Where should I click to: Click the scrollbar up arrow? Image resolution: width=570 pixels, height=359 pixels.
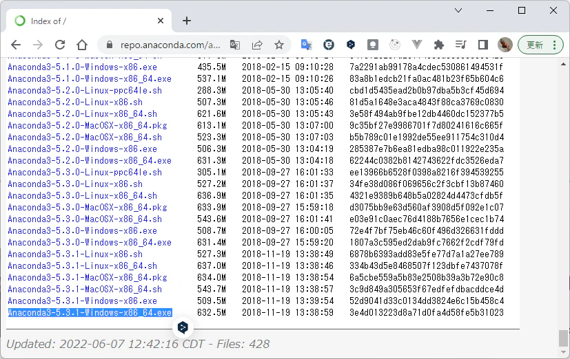pyautogui.click(x=563, y=64)
